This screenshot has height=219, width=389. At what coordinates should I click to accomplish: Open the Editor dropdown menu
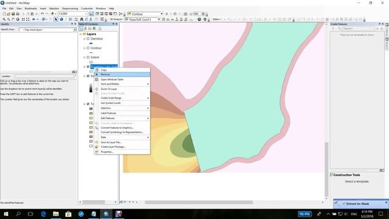pyautogui.click(x=216, y=19)
